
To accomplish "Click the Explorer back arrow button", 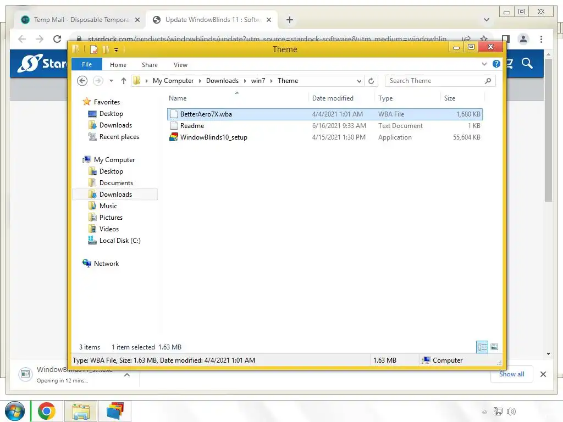I will (x=82, y=81).
